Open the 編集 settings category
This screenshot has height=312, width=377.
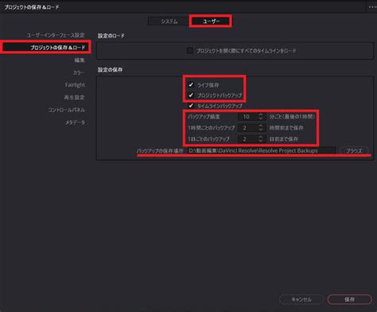80,60
